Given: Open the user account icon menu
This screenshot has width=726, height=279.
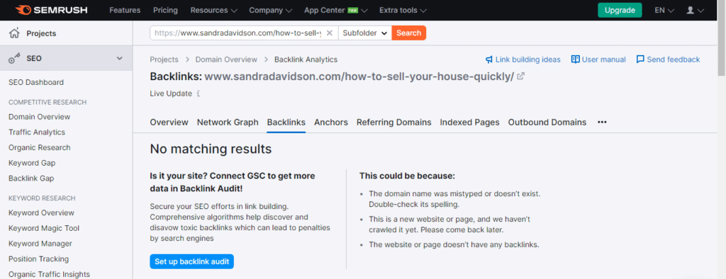Looking at the screenshot, I should click(695, 10).
